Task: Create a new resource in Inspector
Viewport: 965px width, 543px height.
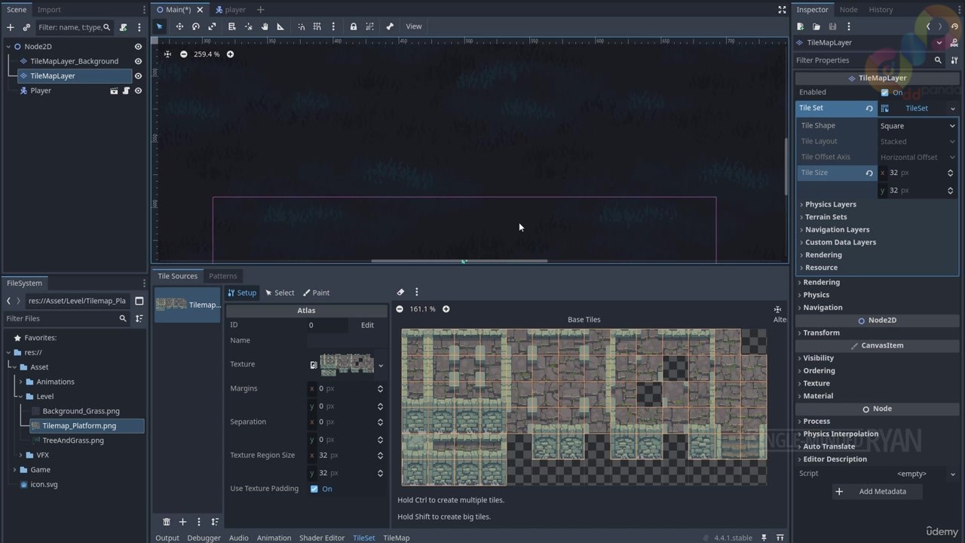Action: (801, 26)
